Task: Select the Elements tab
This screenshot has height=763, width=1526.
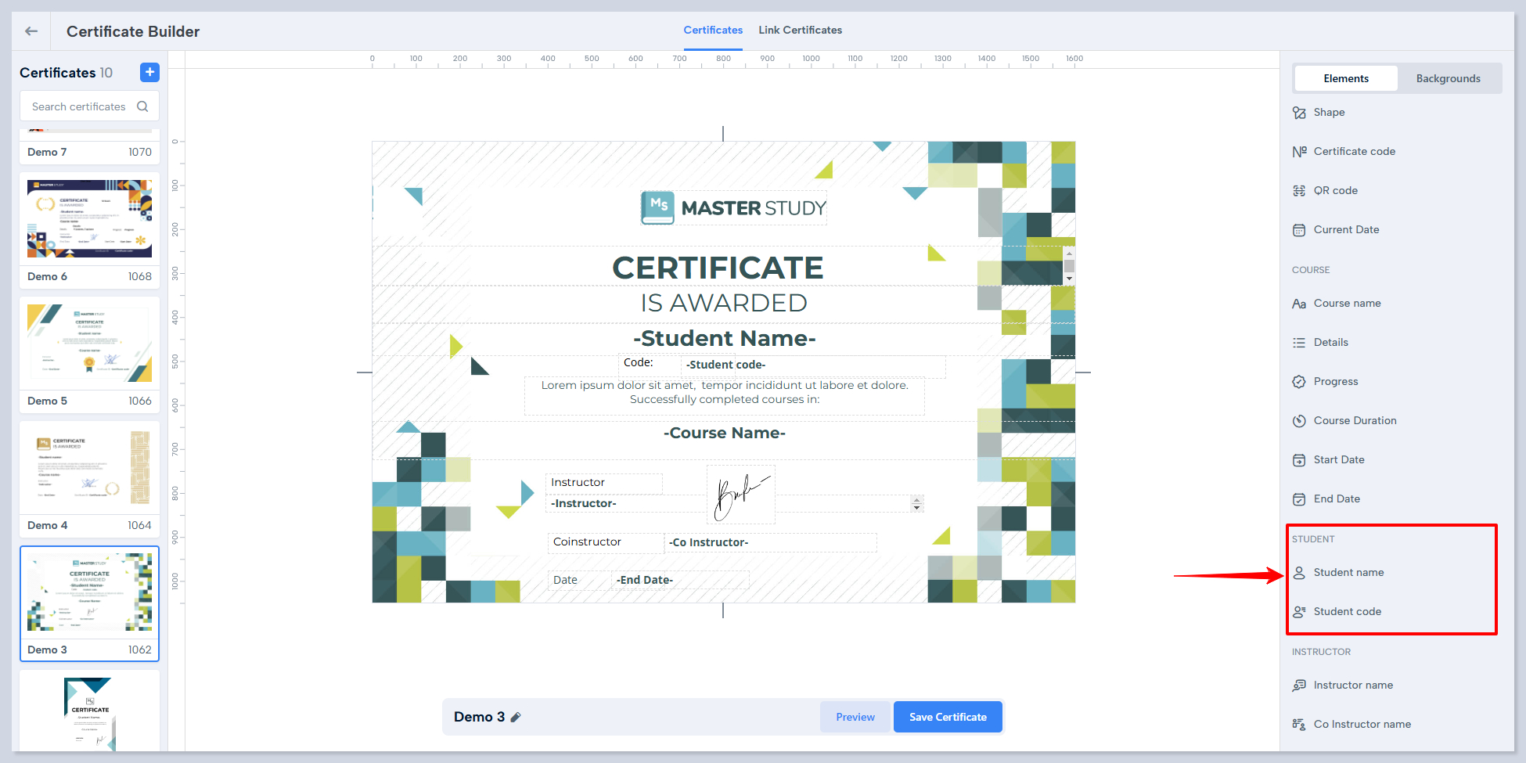Action: pyautogui.click(x=1346, y=78)
